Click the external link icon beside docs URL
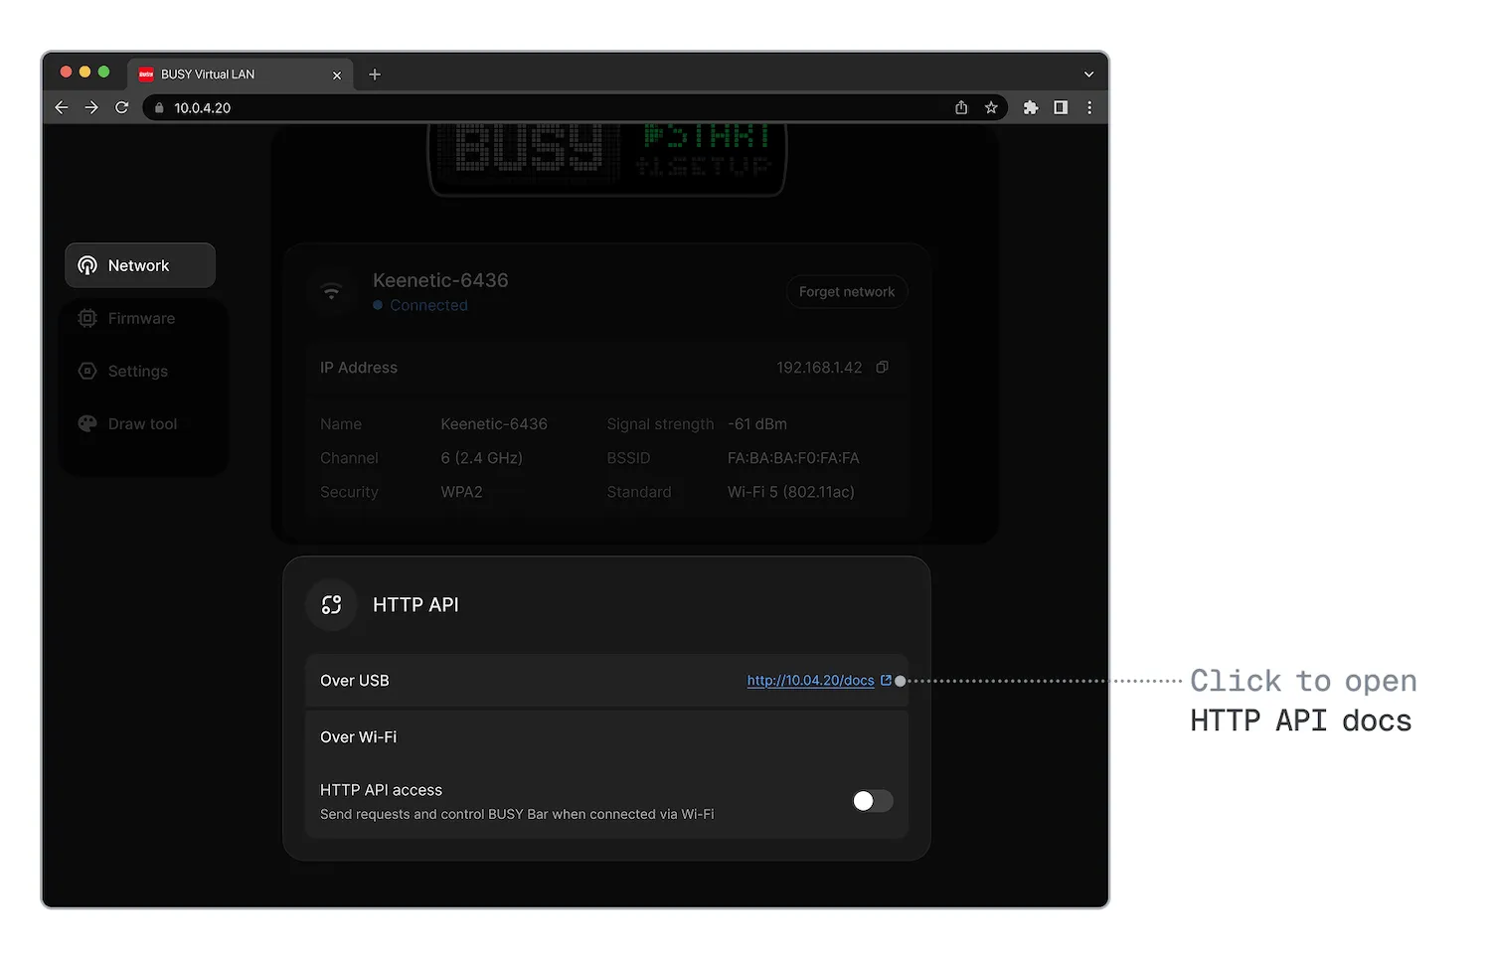This screenshot has height=957, width=1491. pyautogui.click(x=886, y=681)
